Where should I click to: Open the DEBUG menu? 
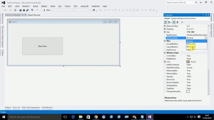(x=44, y=6)
